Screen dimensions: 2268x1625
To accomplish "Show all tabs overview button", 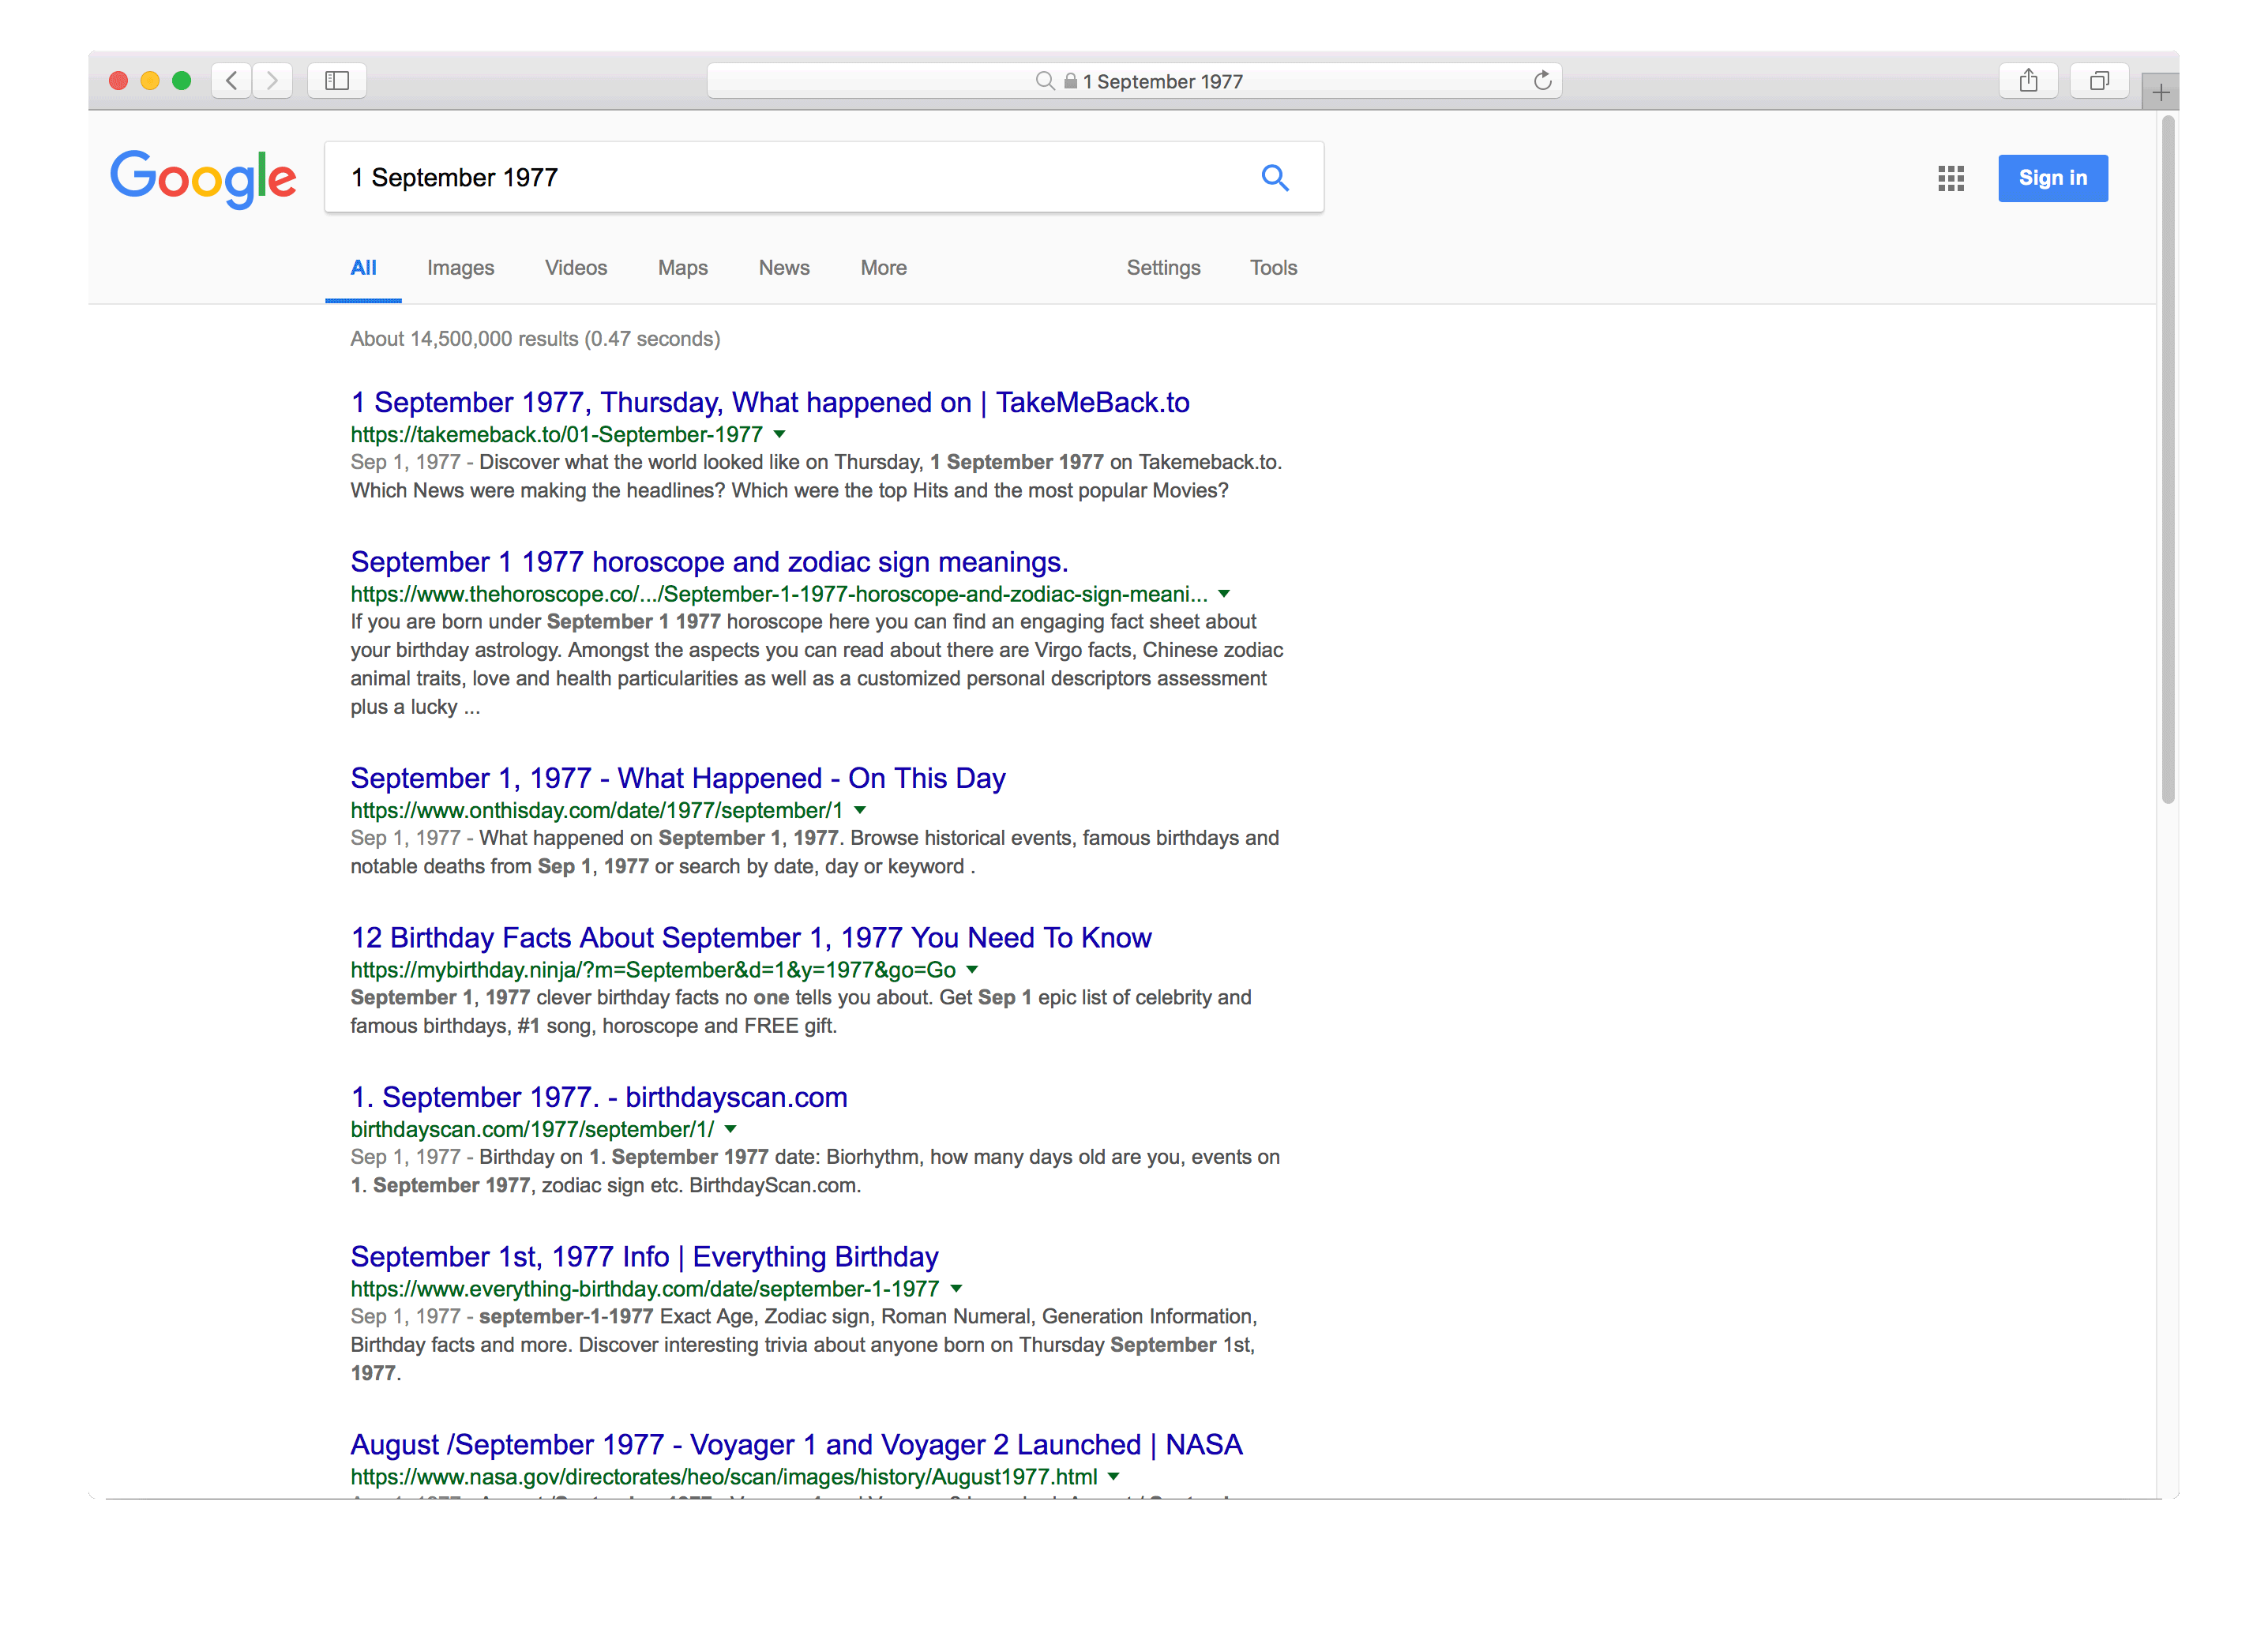I will pos(2099,81).
